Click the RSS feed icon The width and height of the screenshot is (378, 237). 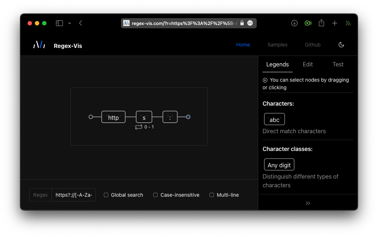(x=348, y=23)
